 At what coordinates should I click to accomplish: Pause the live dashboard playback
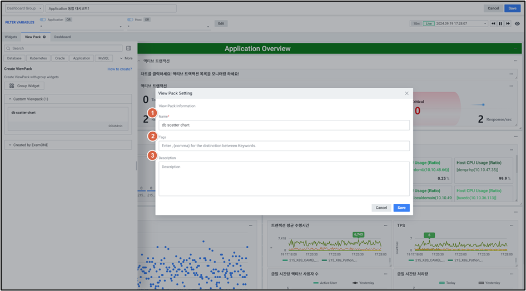click(x=500, y=23)
